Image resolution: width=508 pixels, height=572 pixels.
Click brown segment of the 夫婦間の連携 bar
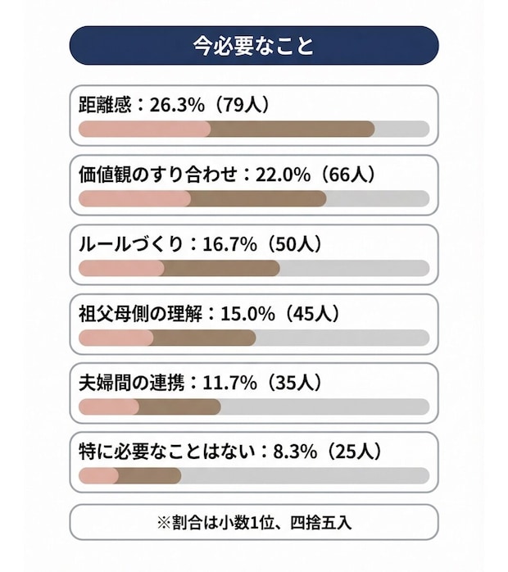179,406
